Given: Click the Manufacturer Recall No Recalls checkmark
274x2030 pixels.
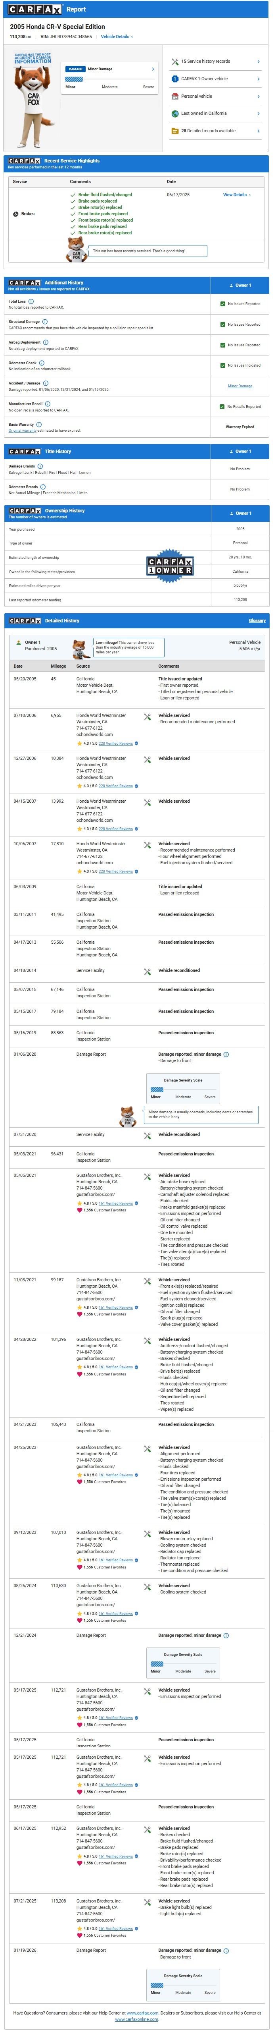Looking at the screenshot, I should click(223, 407).
